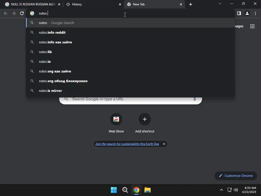Image resolution: width=261 pixels, height=196 pixels.
Task: Pick the 'rutor.org как зайти' suggestion
Action: click(x=130, y=71)
